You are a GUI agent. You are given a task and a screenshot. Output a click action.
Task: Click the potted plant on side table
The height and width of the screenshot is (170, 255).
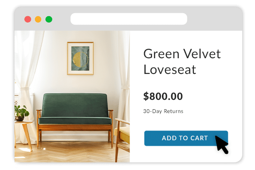[x=21, y=113]
